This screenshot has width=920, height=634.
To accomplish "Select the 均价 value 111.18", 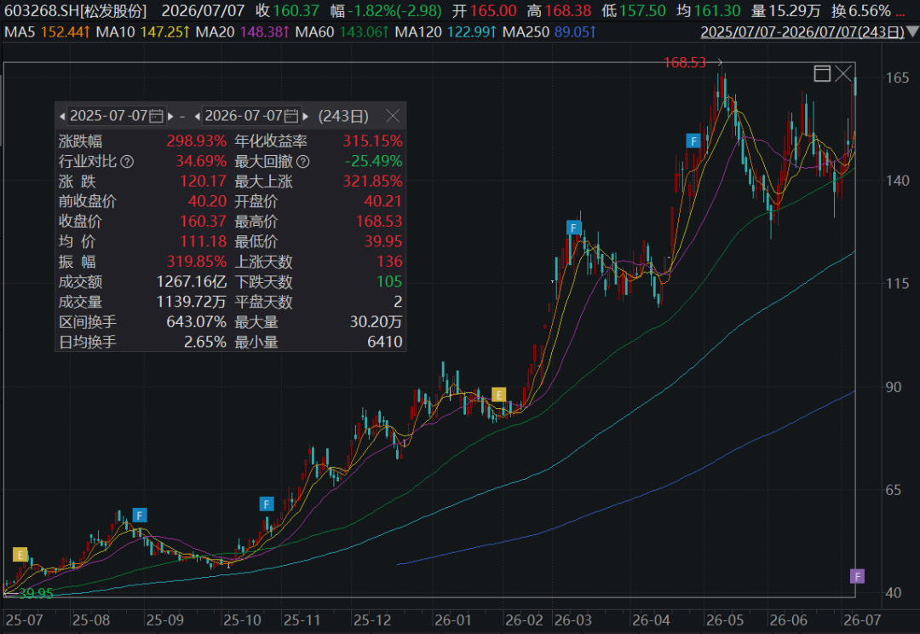I will click(203, 241).
